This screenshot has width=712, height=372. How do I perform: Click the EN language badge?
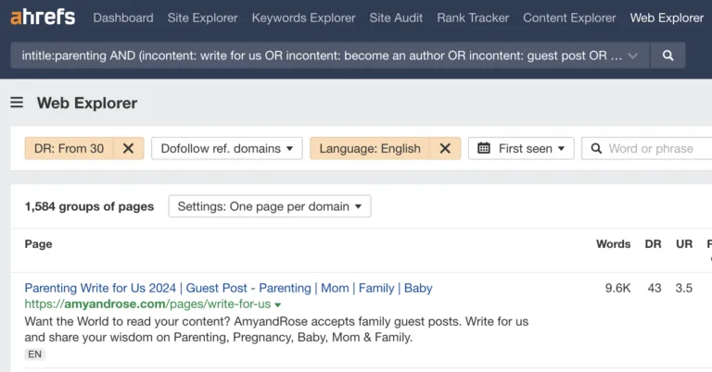34,354
